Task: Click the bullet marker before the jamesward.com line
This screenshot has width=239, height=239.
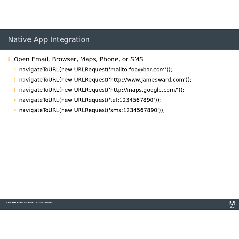Action: (14, 80)
